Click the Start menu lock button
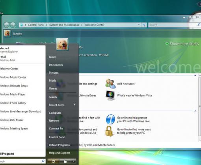 point(65,161)
